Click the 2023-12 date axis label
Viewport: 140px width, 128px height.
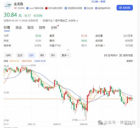click(31, 124)
